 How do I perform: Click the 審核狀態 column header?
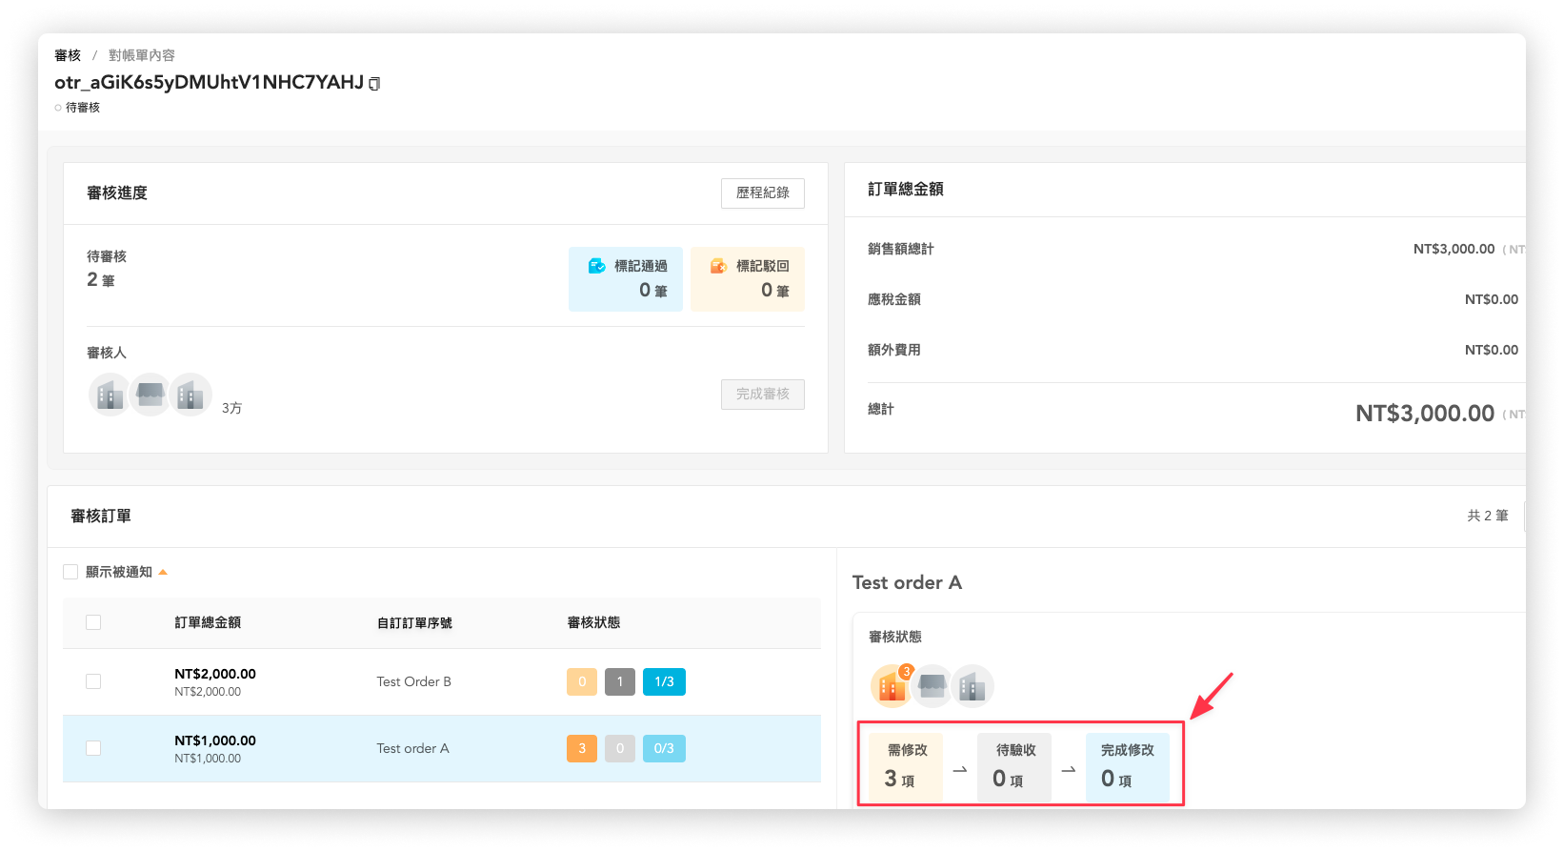tap(593, 622)
